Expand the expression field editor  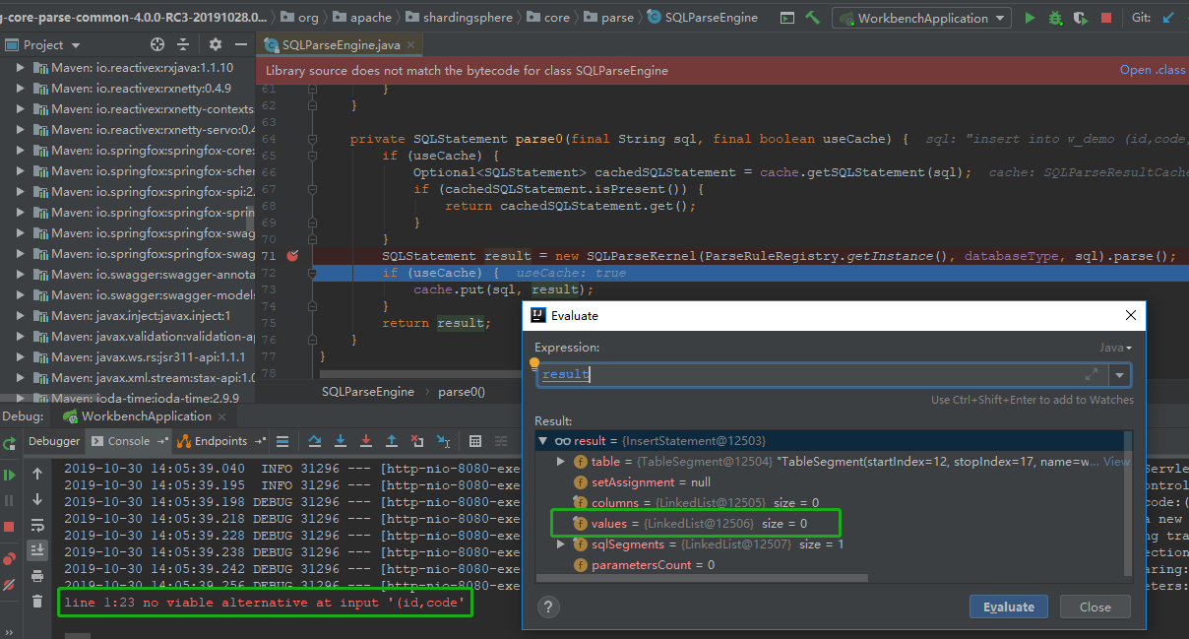[1092, 375]
